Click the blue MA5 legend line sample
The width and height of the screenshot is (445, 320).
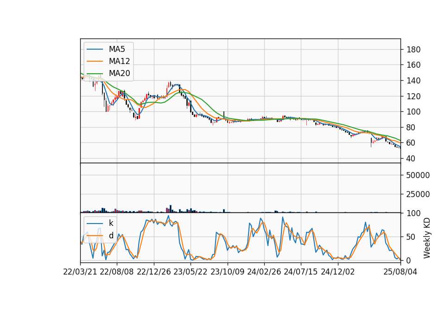tap(95, 49)
